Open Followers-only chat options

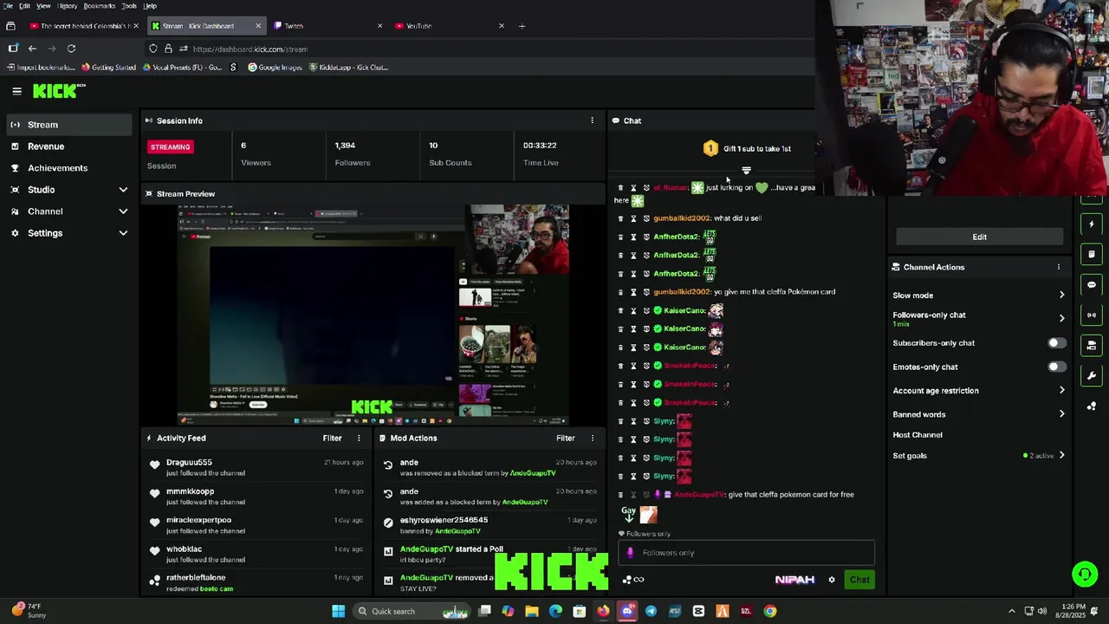pyautogui.click(x=979, y=318)
